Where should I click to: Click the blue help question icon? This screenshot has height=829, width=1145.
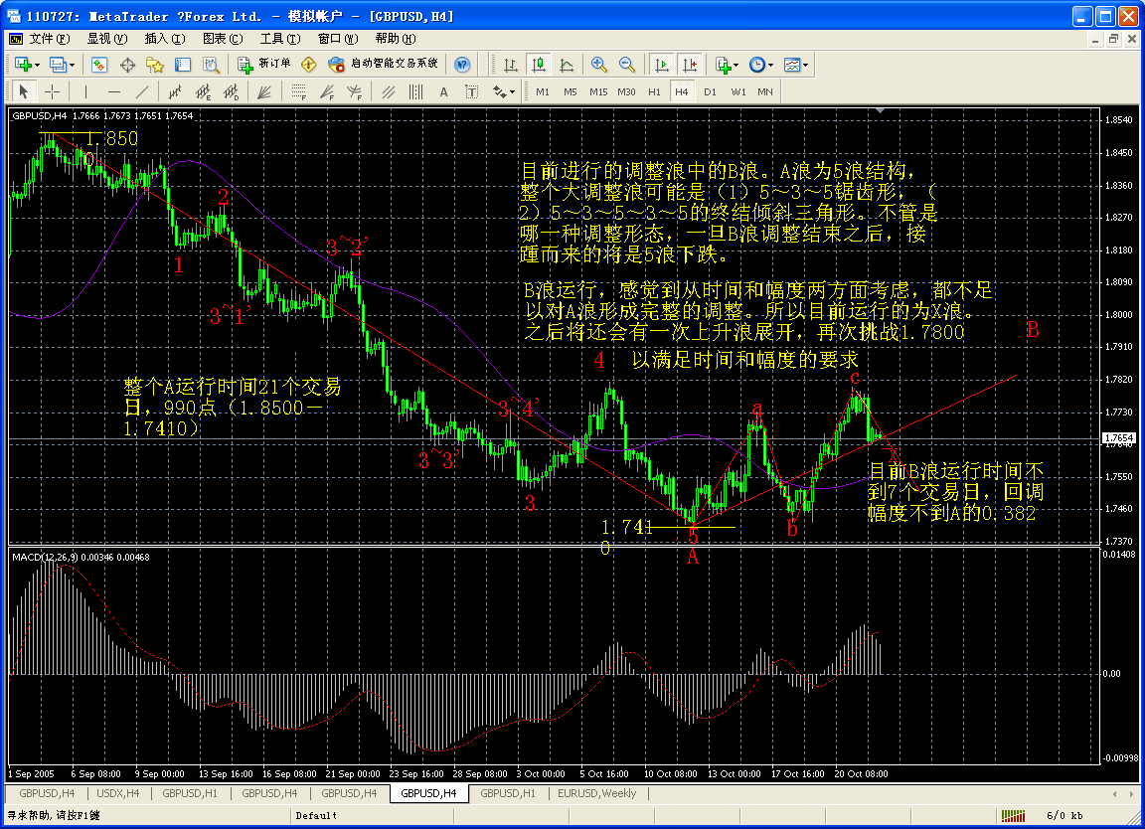pos(462,65)
